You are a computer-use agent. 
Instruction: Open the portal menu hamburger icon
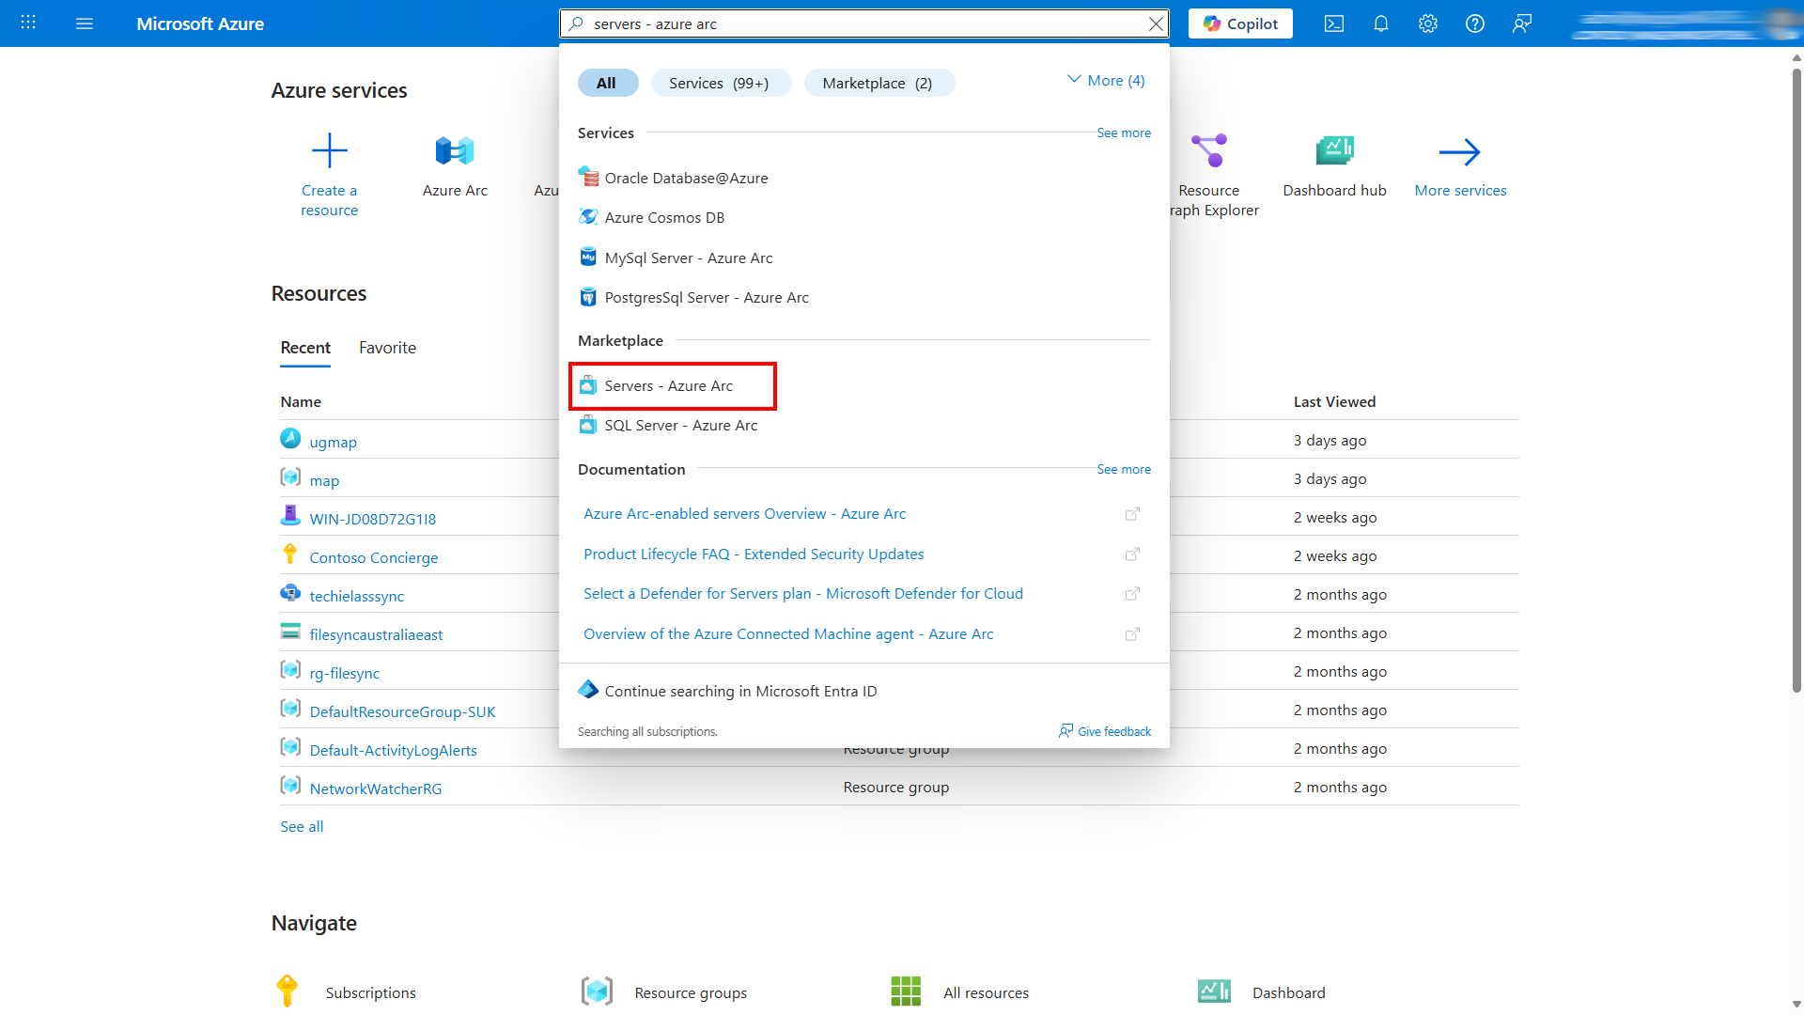tap(85, 23)
